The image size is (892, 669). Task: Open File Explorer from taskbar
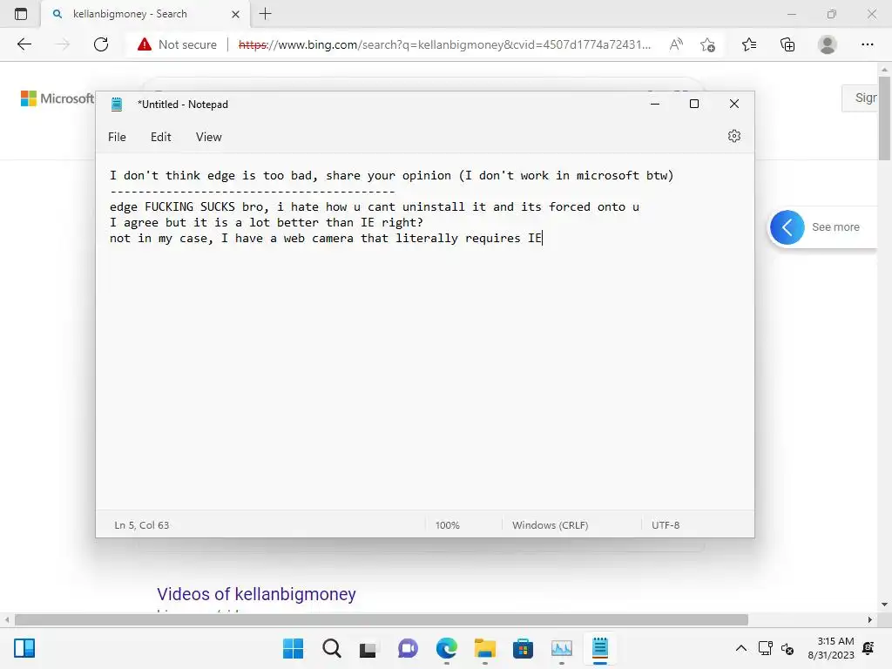pyautogui.click(x=484, y=648)
